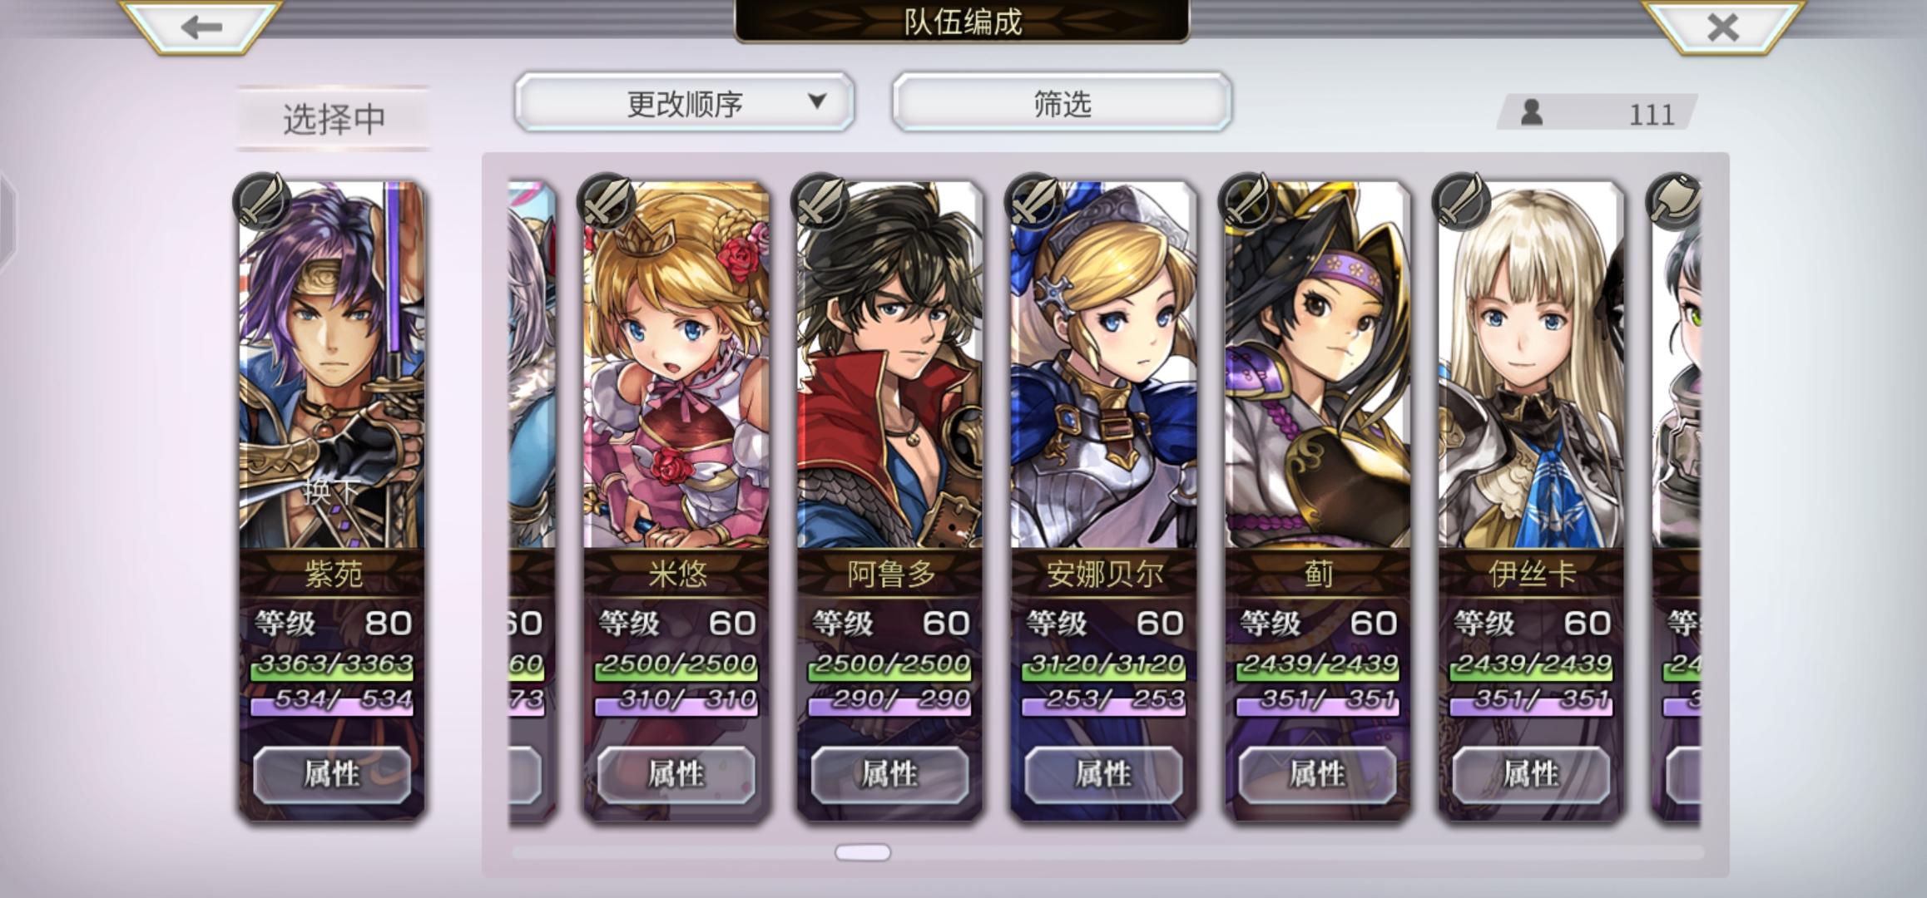
Task: Open 属性 stats for 安娜贝尔
Action: (x=1103, y=775)
